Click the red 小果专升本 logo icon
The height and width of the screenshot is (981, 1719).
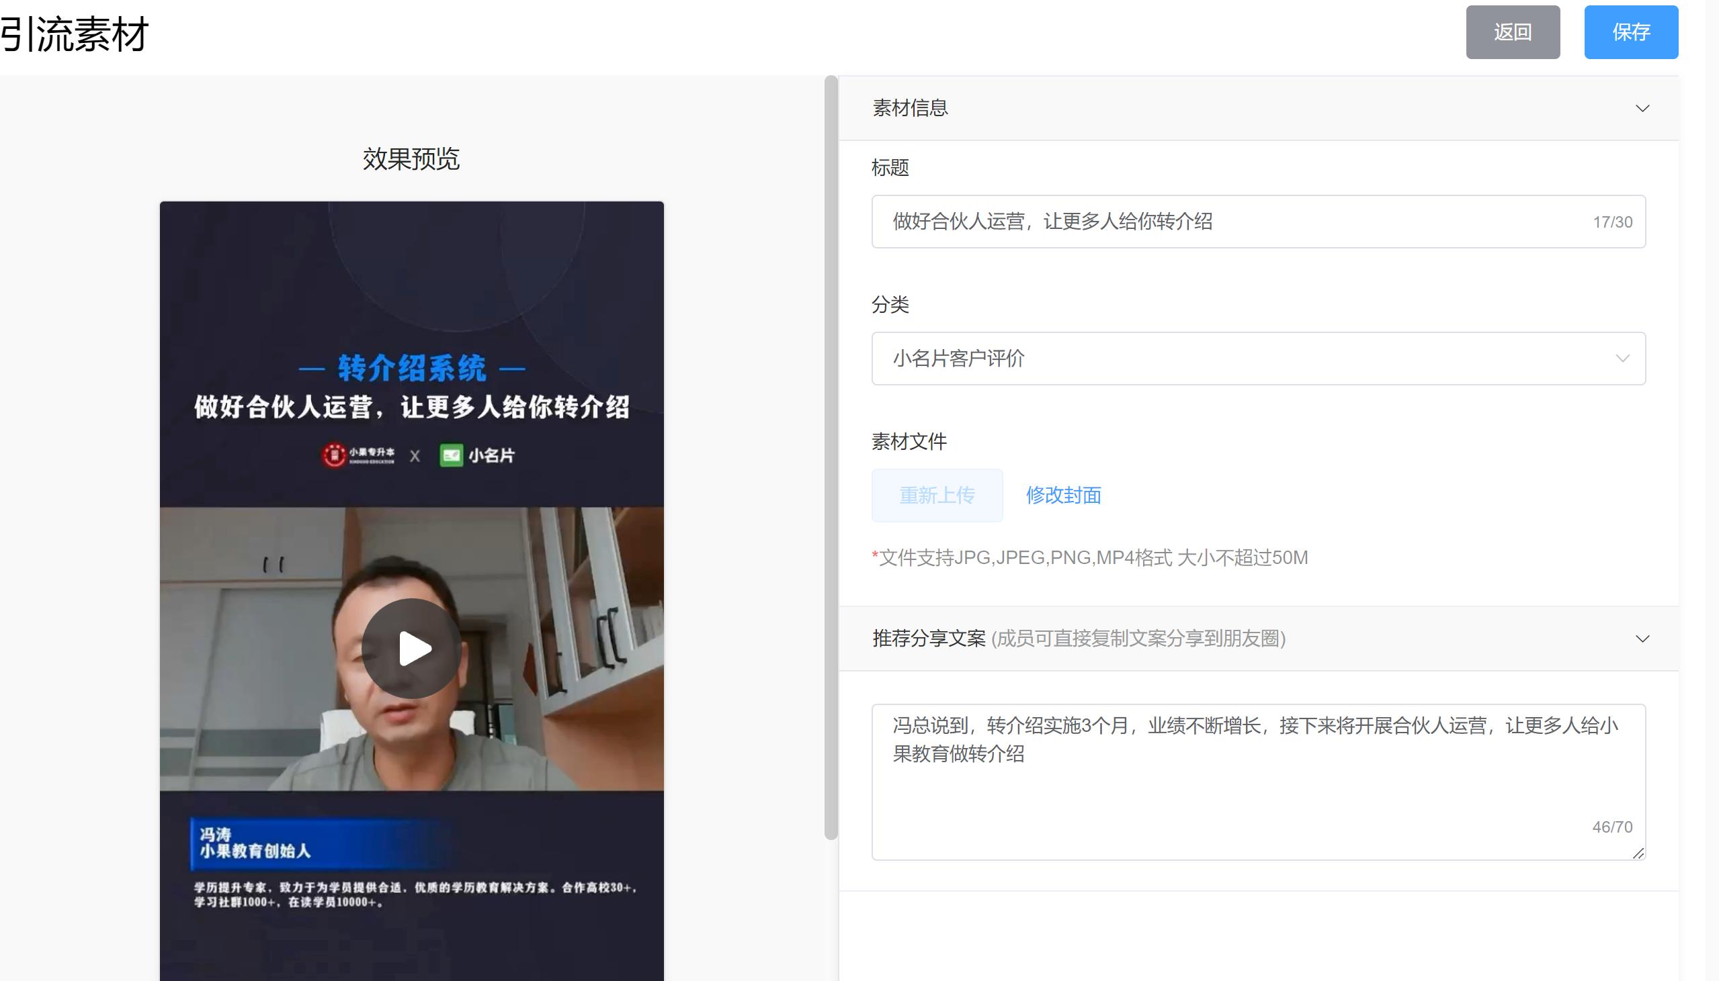[x=334, y=455]
